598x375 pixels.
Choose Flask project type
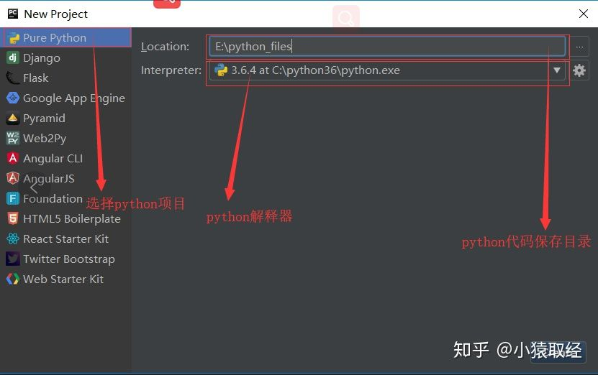click(65, 78)
